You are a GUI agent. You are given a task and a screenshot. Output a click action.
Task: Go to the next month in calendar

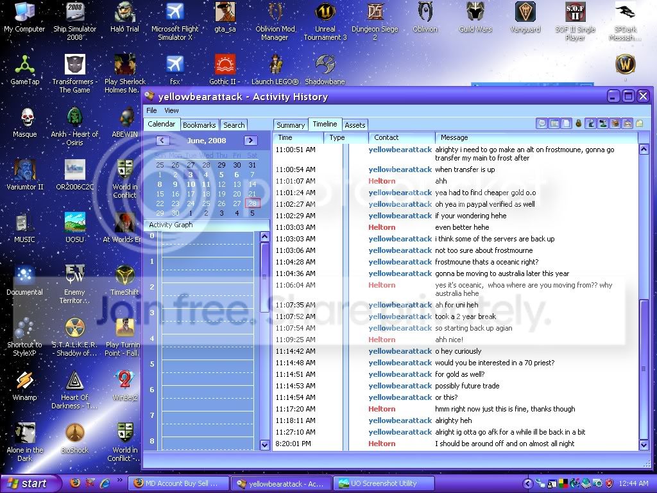(x=251, y=141)
